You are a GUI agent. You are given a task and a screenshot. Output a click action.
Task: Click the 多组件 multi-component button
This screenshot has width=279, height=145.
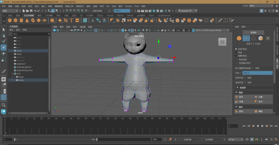coord(253,32)
